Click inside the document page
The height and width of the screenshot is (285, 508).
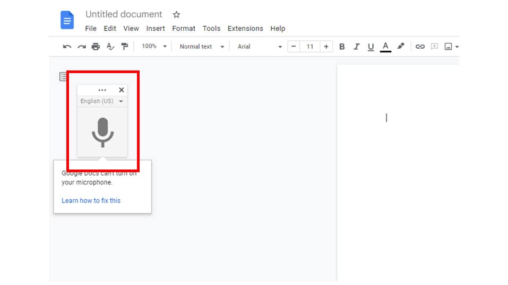pyautogui.click(x=398, y=173)
